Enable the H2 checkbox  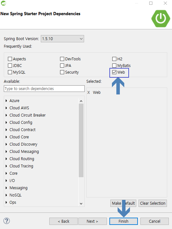click(x=114, y=59)
